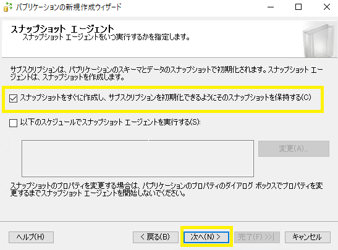338x250 pixels.
Task: Click the title text パブリケーションの新規作成ウィザード
Action: [x=69, y=7]
